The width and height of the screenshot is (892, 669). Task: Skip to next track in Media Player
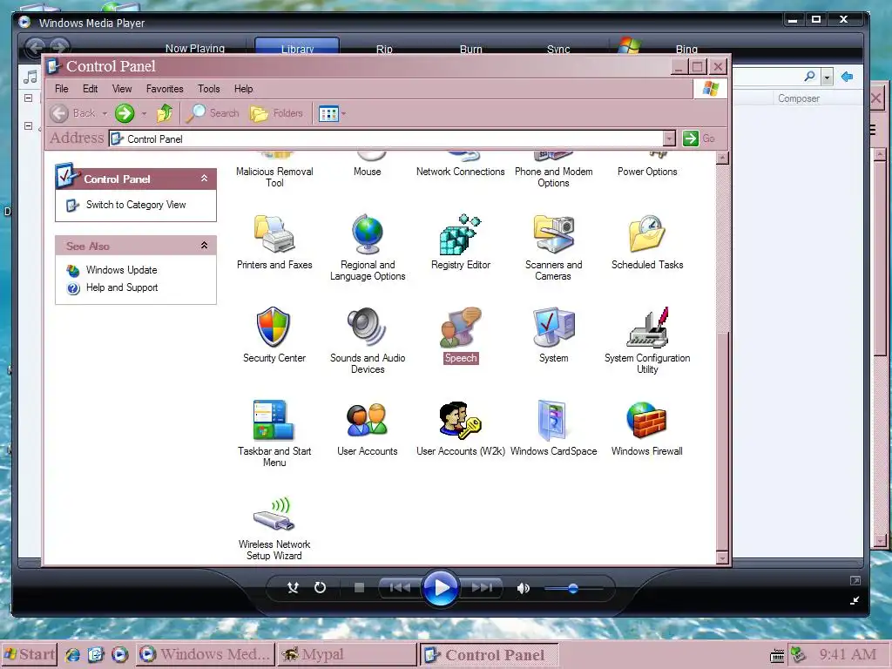point(483,588)
